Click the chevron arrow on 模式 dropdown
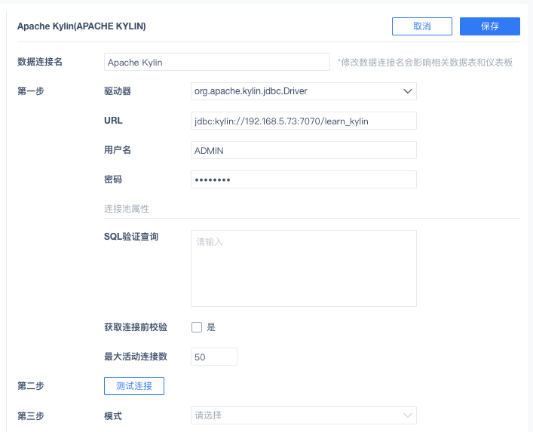This screenshot has width=533, height=432. click(x=408, y=415)
